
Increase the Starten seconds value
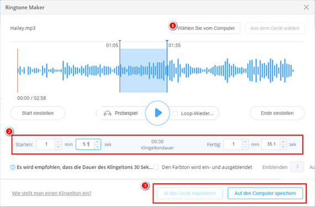(97, 142)
